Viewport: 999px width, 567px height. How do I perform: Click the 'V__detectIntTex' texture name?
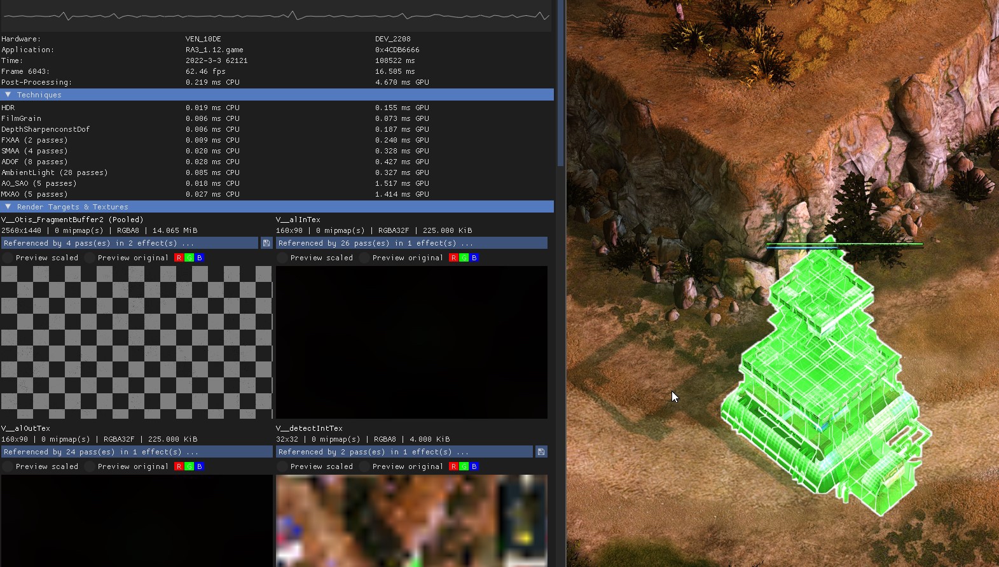click(x=309, y=428)
